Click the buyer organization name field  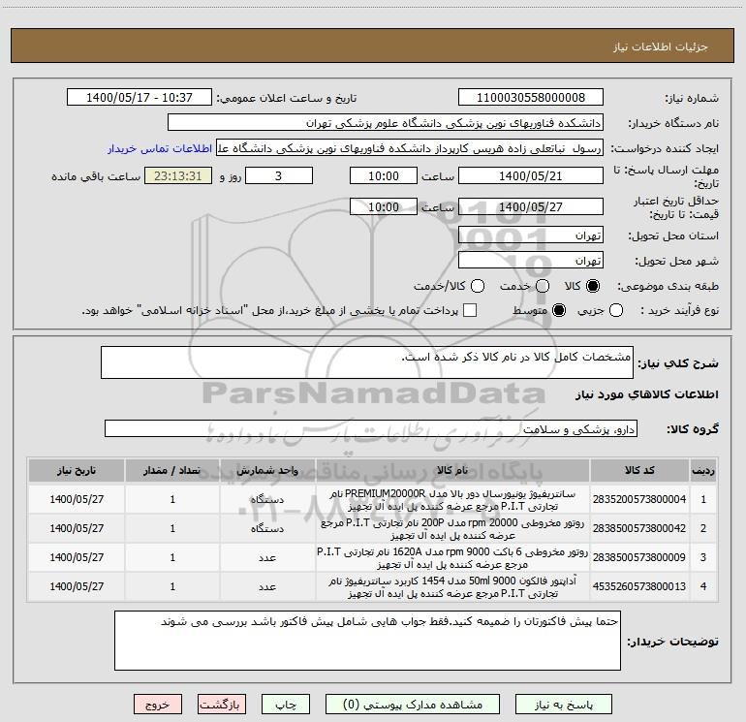(x=386, y=123)
